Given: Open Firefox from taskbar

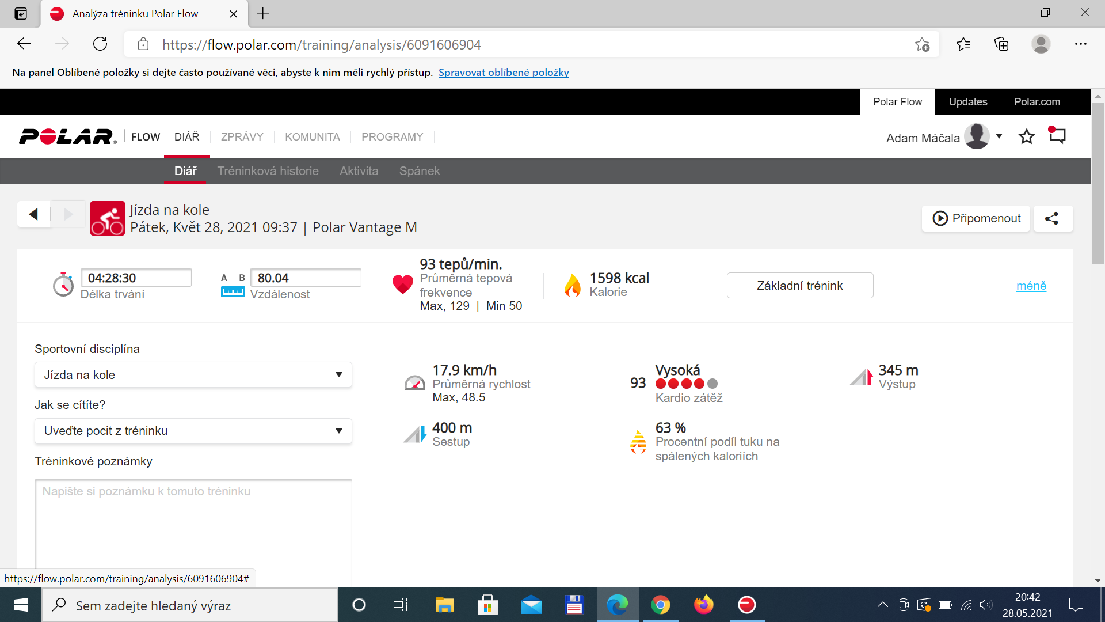Looking at the screenshot, I should point(703,605).
